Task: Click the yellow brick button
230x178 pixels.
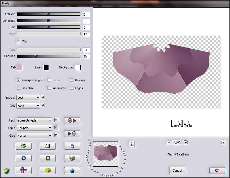Action: pyautogui.click(x=47, y=170)
